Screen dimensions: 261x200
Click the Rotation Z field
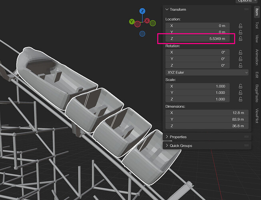[198, 65]
